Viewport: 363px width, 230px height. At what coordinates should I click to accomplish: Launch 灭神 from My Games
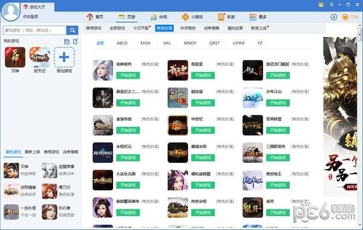click(x=15, y=57)
